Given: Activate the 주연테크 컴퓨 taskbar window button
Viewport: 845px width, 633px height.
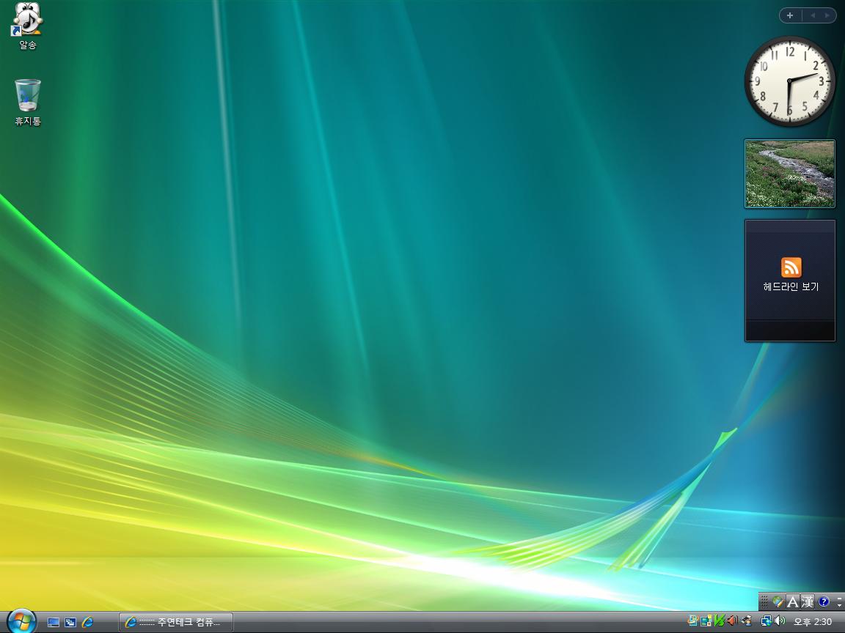Looking at the screenshot, I should [x=176, y=622].
